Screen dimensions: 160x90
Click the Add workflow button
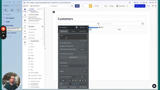(x=73, y=57)
